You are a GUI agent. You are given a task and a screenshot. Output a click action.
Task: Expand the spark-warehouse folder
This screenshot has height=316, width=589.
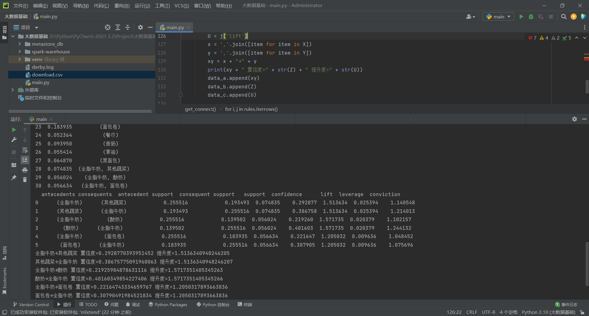(20, 52)
